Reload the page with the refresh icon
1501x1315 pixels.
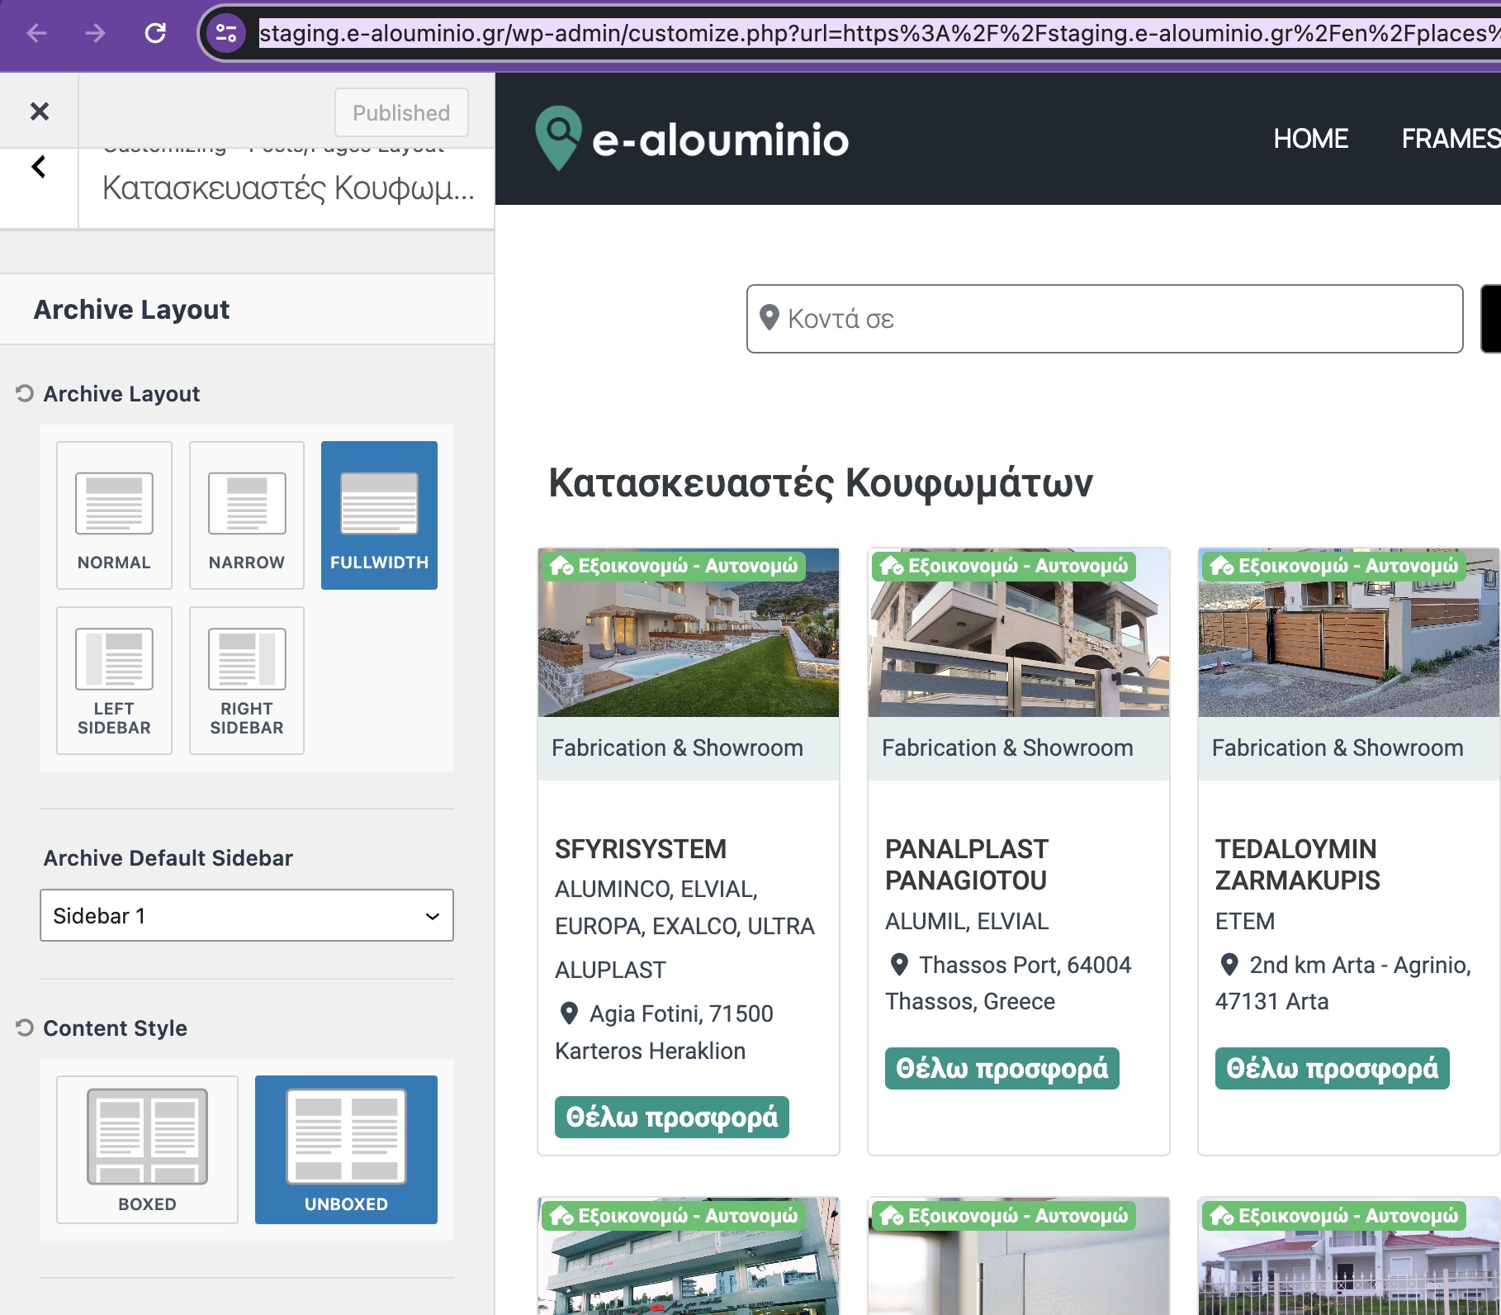pos(155,33)
